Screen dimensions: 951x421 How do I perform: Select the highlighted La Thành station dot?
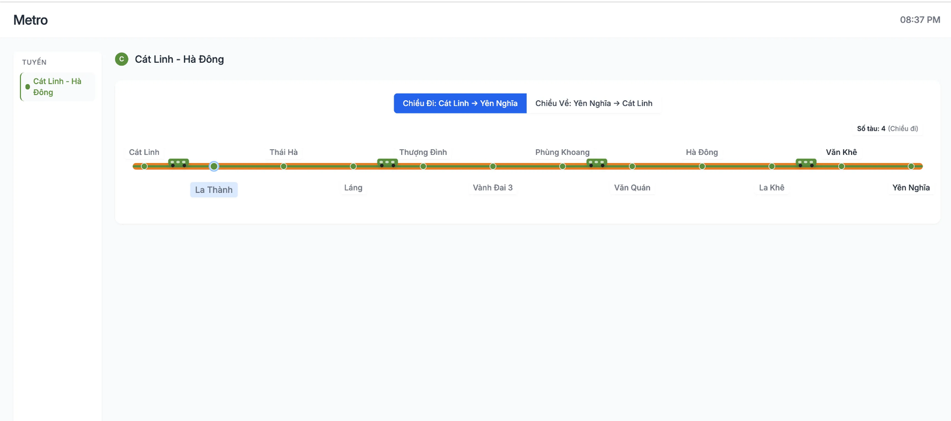pos(214,166)
